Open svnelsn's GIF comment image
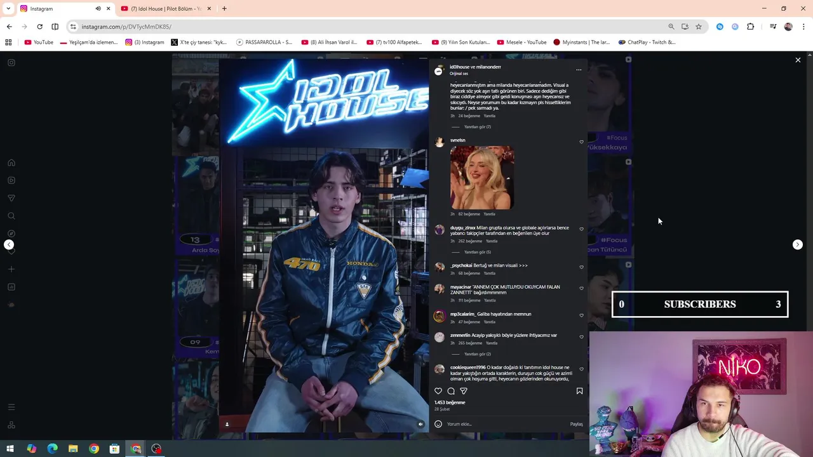Screen dimensions: 813x457 point(482,178)
